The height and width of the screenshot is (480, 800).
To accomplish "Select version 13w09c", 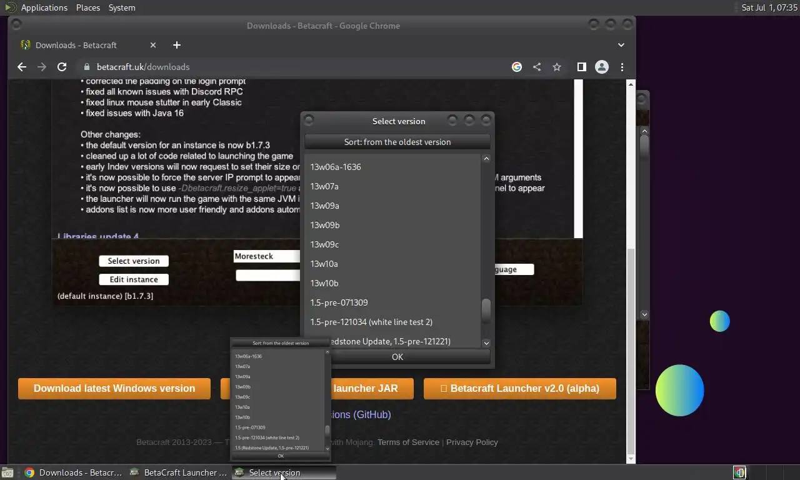I will (392, 244).
